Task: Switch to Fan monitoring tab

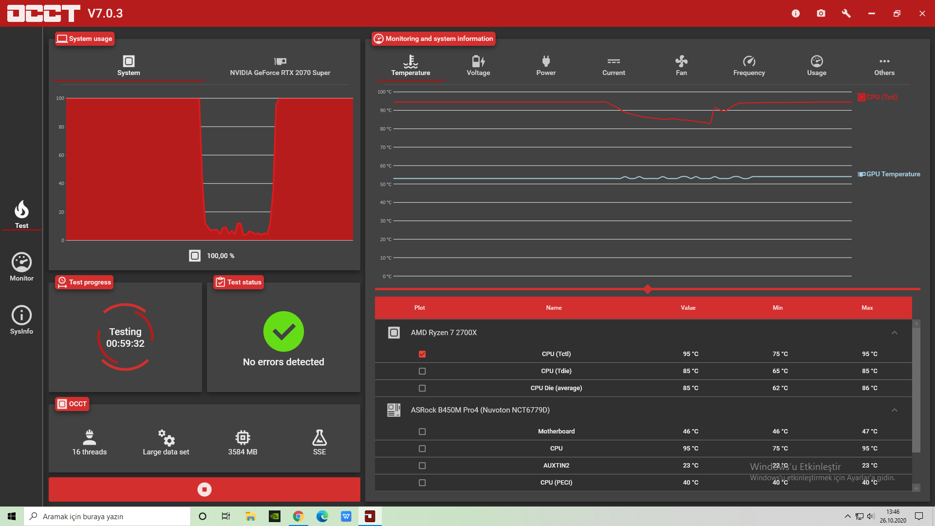Action: pos(681,66)
